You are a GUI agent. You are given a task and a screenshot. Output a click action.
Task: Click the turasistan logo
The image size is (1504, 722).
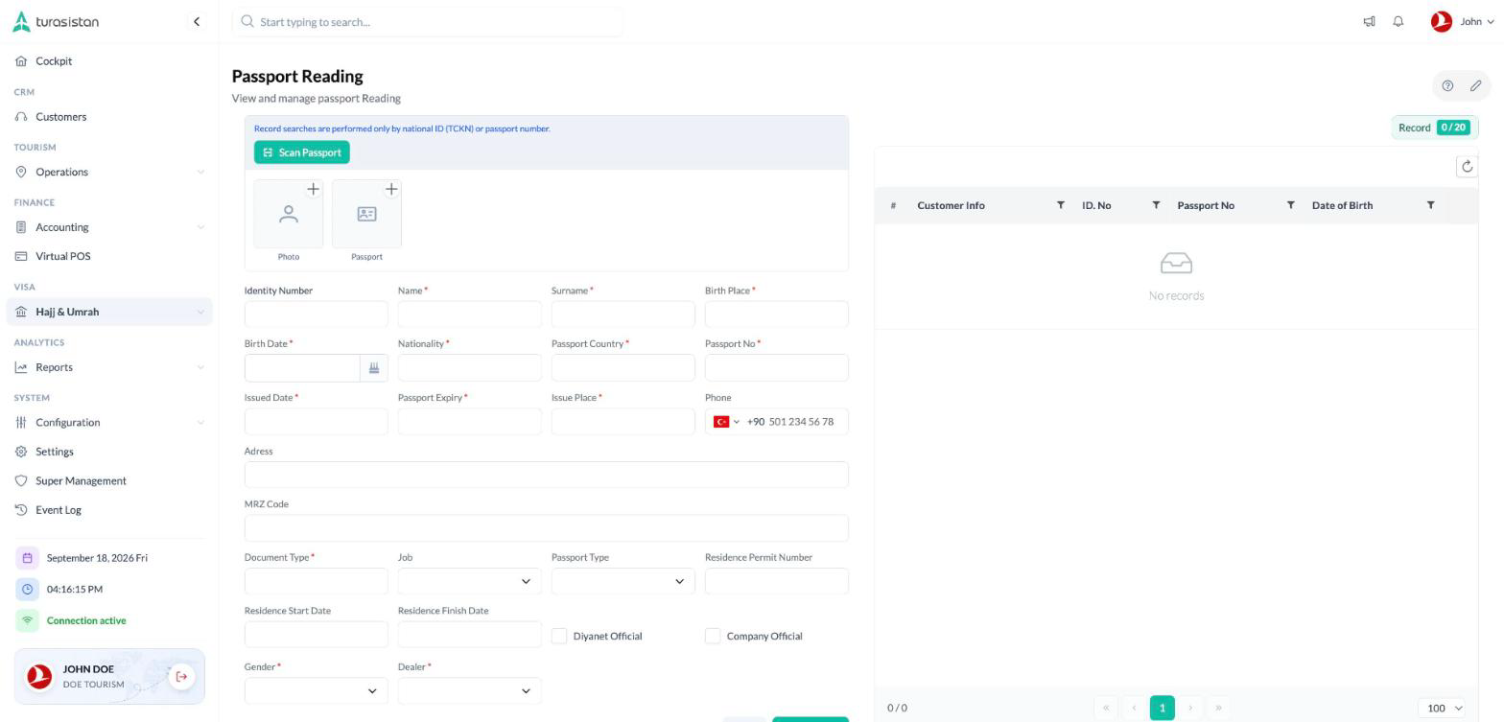pos(56,21)
